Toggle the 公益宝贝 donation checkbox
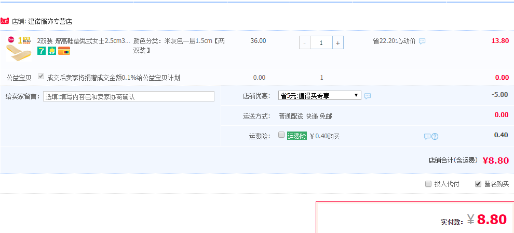 [x=41, y=77]
